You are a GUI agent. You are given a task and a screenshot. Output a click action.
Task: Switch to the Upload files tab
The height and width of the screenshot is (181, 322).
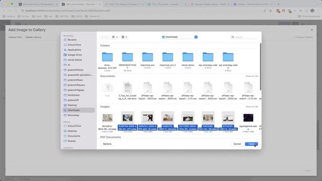[x=15, y=37]
